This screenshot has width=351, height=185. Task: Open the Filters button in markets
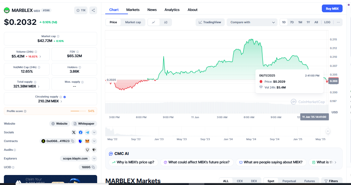tap(332, 181)
